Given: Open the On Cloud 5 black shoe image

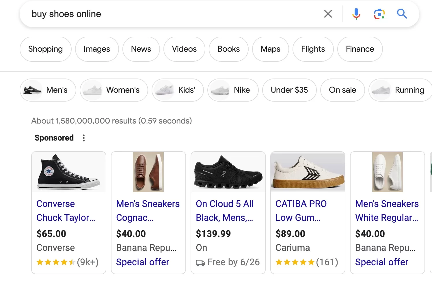Looking at the screenshot, I should (x=228, y=172).
